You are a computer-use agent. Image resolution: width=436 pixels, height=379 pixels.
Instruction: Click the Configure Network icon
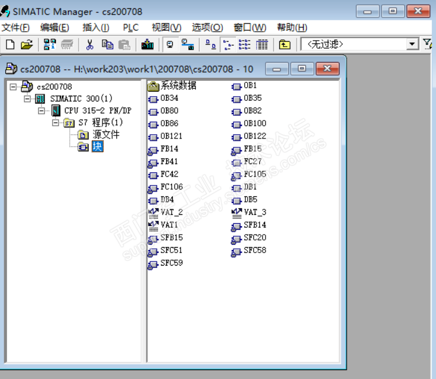pyautogui.click(x=188, y=44)
